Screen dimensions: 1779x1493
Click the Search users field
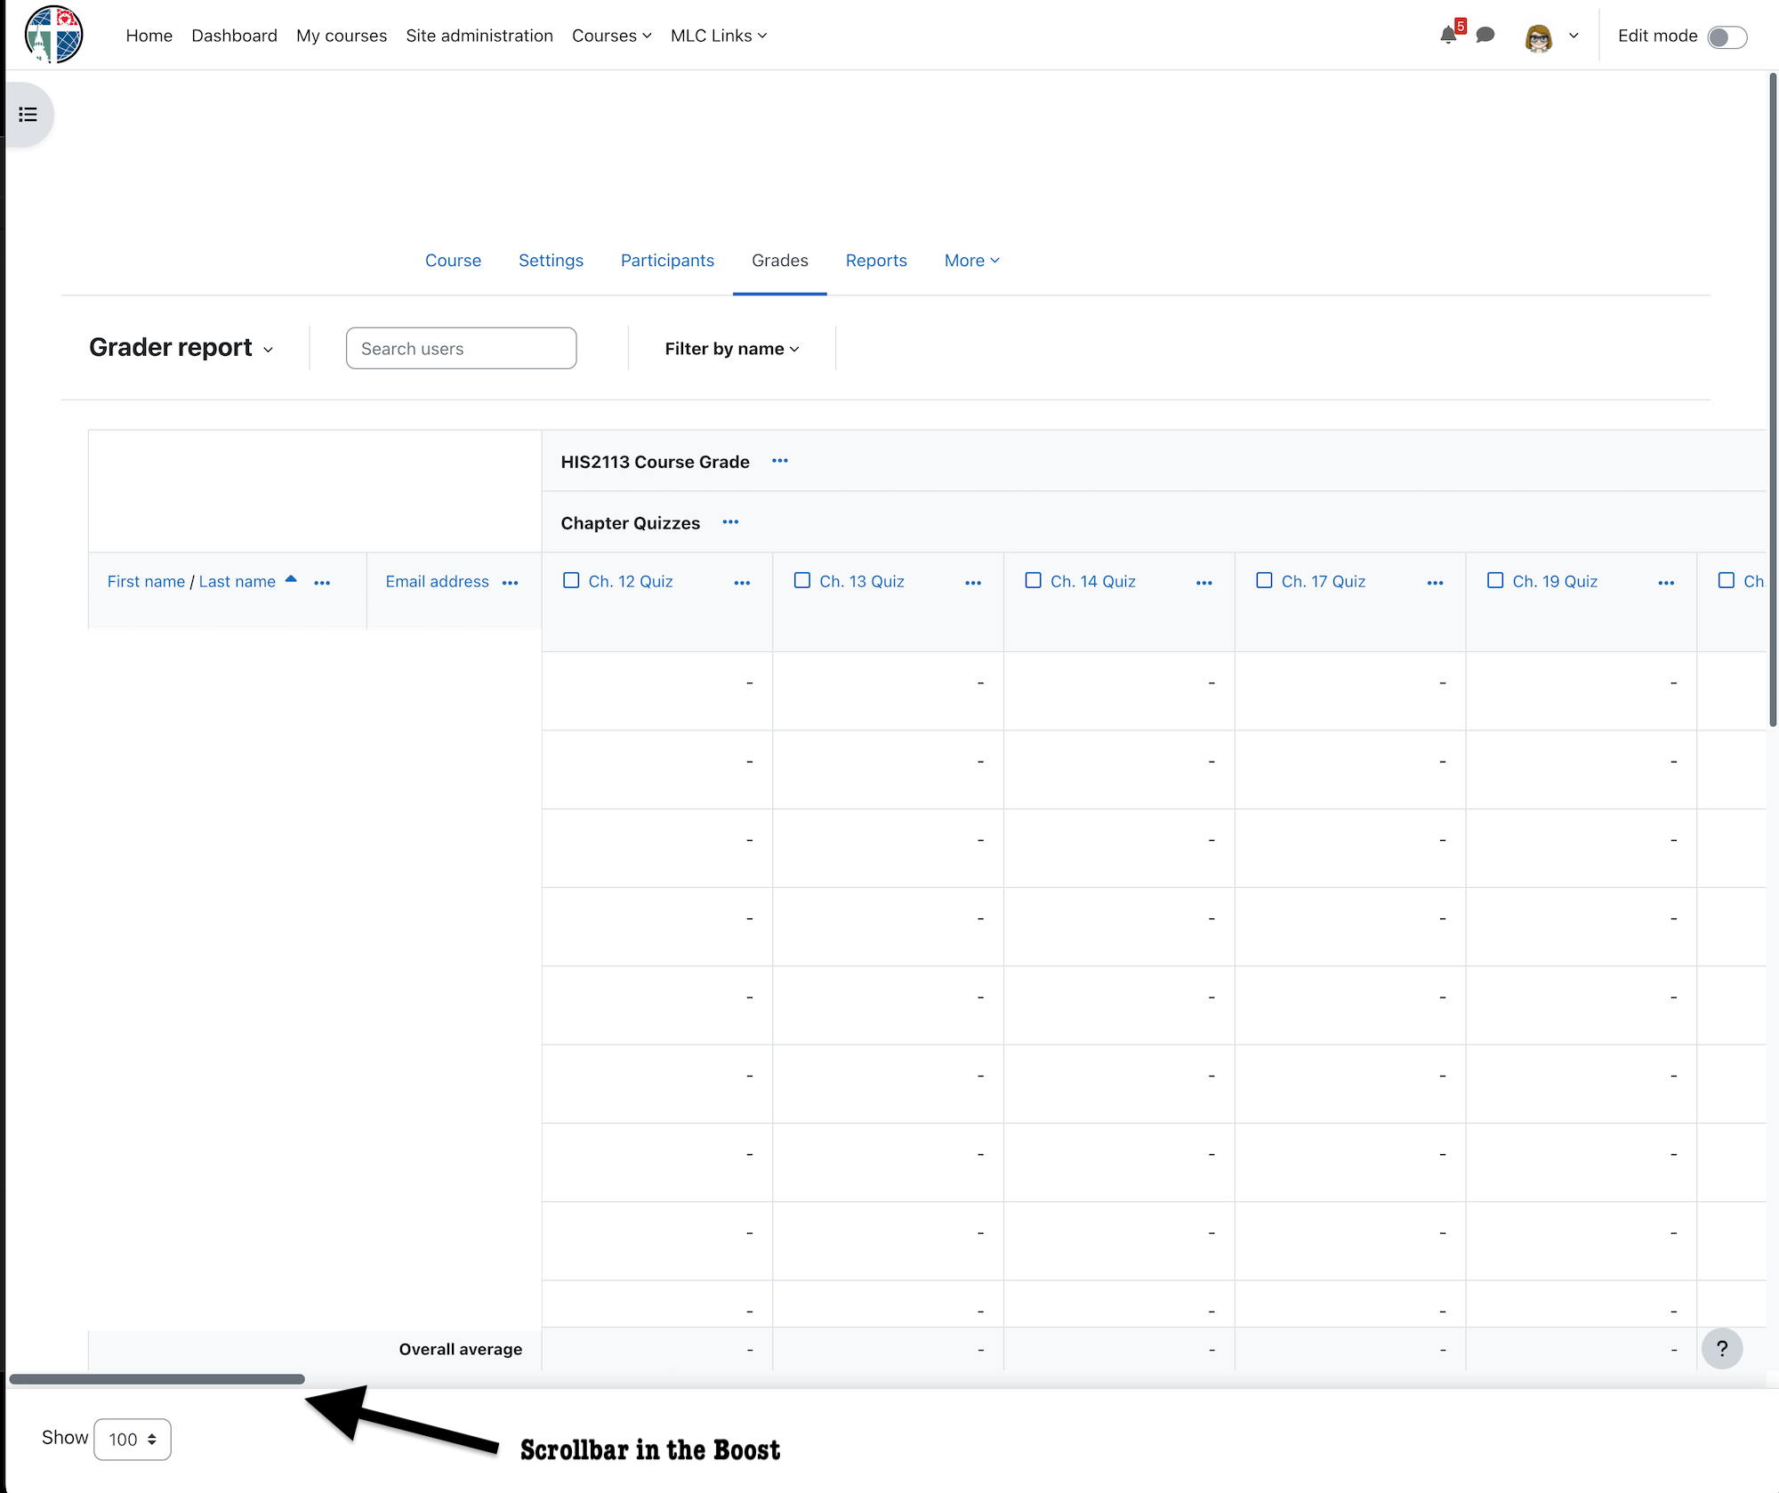[461, 348]
